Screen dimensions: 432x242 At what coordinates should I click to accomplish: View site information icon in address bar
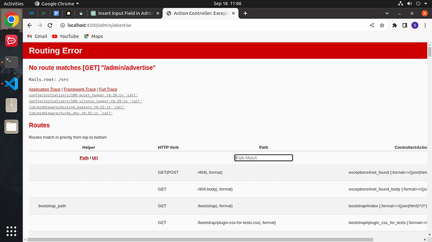point(63,26)
